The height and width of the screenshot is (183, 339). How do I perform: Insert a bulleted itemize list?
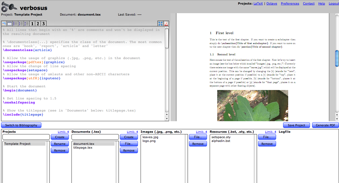[x=15, y=23]
